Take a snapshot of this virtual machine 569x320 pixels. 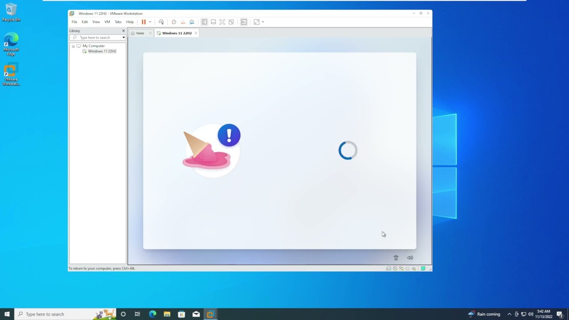(174, 22)
